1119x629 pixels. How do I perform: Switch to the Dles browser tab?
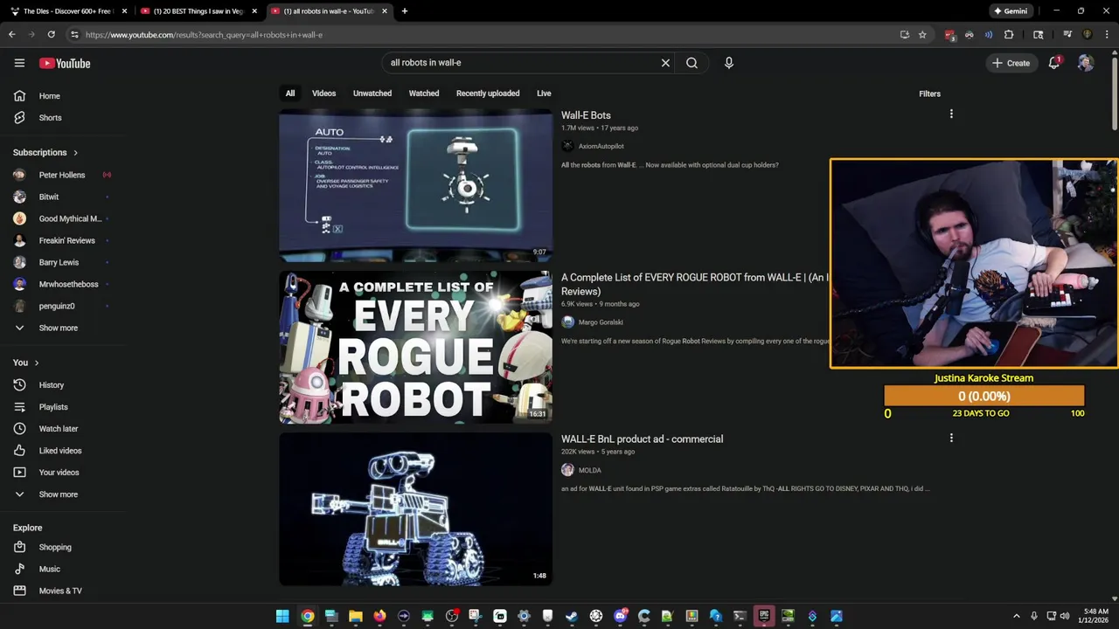coord(69,11)
